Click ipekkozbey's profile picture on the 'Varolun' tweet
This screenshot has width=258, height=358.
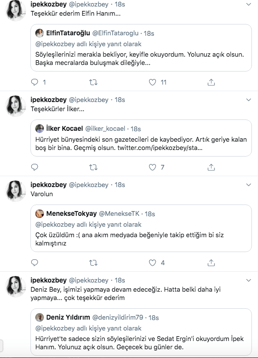[15, 190]
